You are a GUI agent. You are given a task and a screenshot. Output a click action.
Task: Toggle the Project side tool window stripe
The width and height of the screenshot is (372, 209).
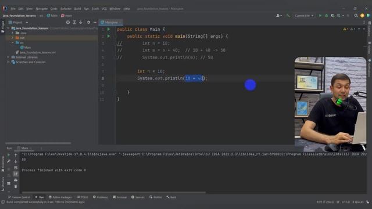click(2, 27)
